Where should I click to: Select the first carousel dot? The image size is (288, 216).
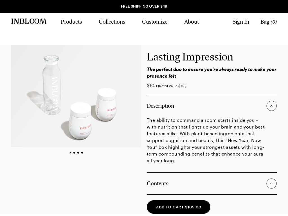pos(70,153)
